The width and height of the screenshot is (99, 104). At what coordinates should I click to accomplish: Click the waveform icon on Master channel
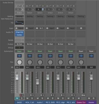pos(91,56)
